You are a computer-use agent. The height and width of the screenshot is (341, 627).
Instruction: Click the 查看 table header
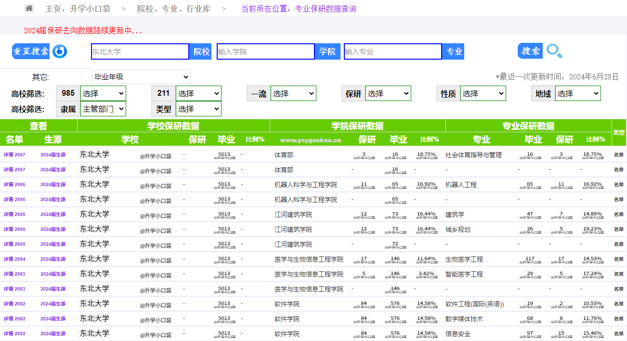tap(39, 126)
